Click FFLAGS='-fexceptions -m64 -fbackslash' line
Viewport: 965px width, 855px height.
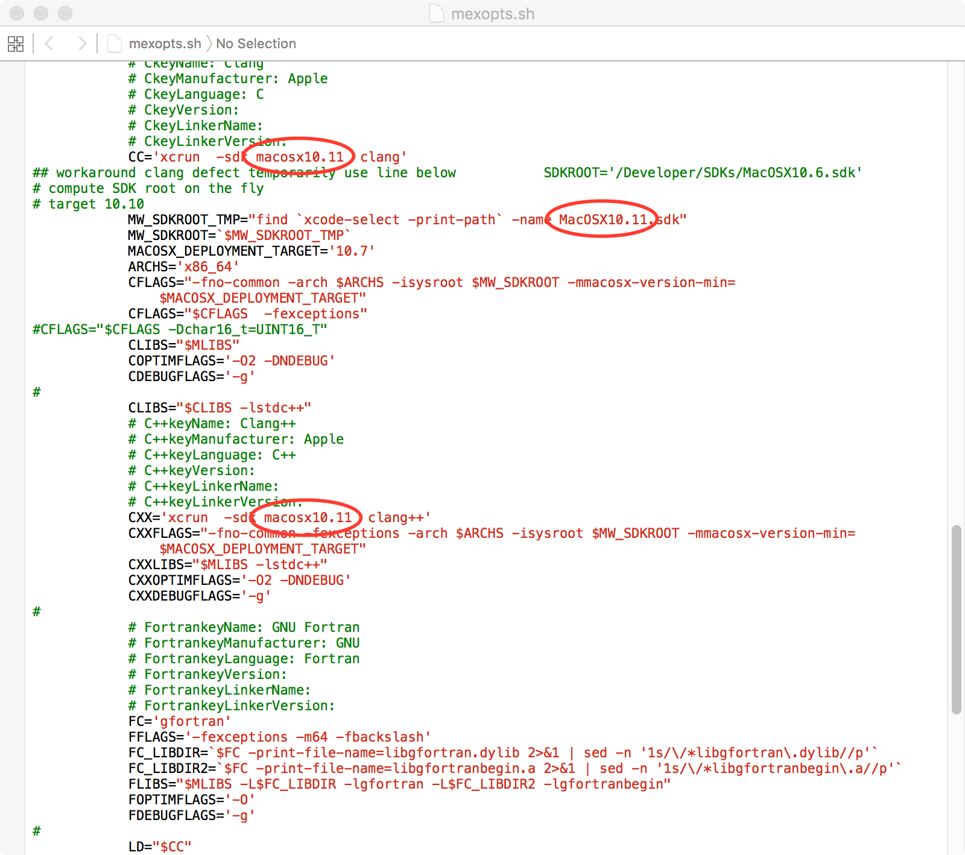279,737
